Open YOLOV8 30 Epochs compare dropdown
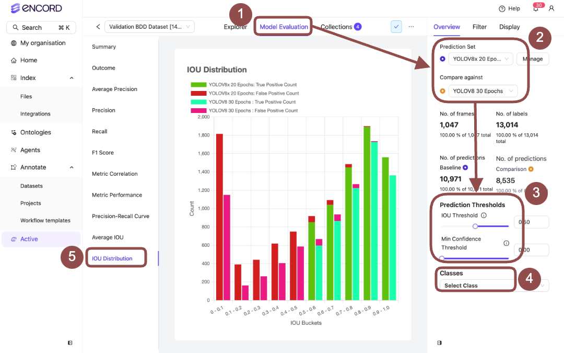 [483, 91]
